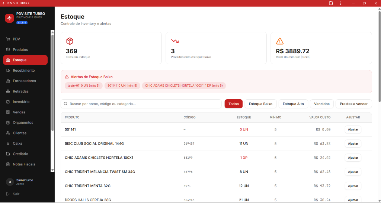Click the search field for name, code or category

(x=141, y=104)
